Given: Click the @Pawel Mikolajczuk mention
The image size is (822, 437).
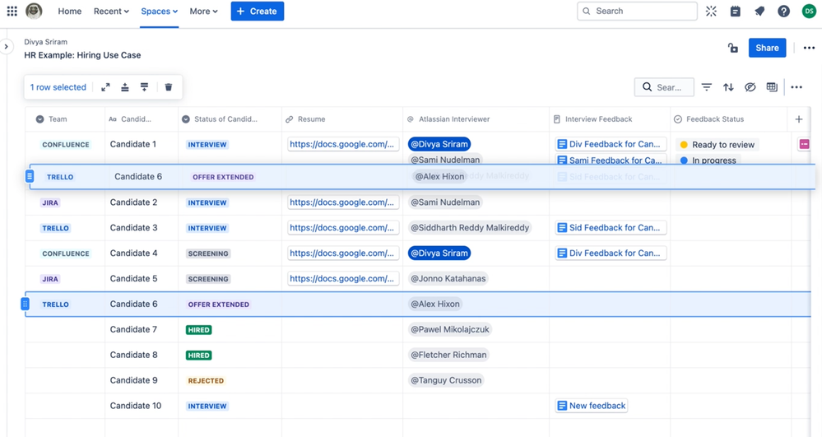Looking at the screenshot, I should pyautogui.click(x=450, y=329).
